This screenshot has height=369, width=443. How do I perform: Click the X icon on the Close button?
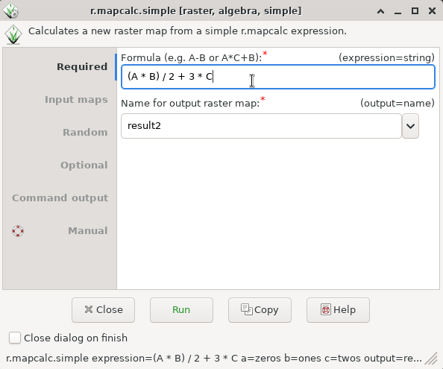[x=89, y=309]
